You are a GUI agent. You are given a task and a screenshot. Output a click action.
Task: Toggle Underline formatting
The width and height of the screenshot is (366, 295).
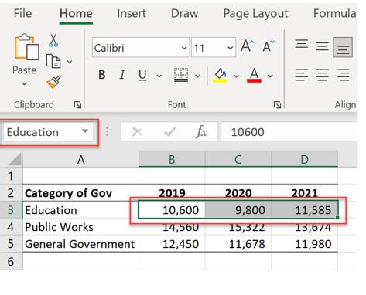pyautogui.click(x=142, y=75)
